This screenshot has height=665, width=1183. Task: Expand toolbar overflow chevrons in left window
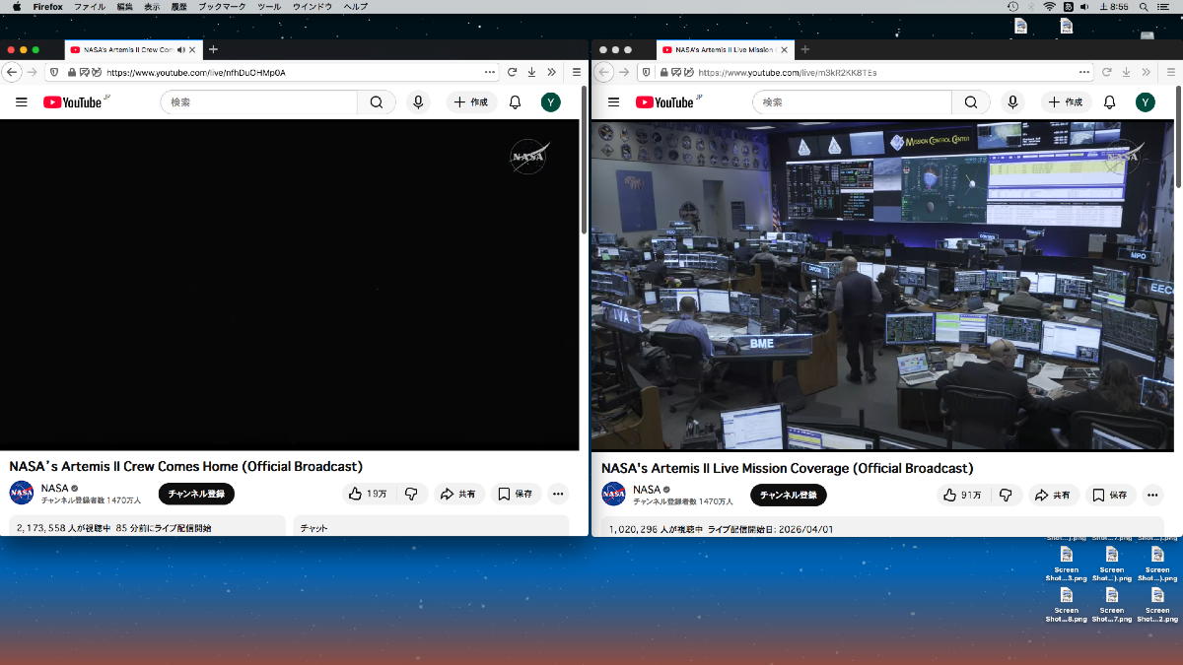click(x=551, y=72)
